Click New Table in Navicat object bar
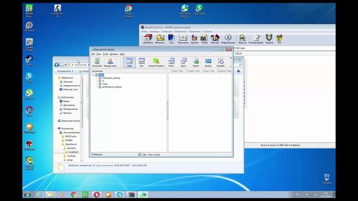358x201 pixels. (x=209, y=71)
